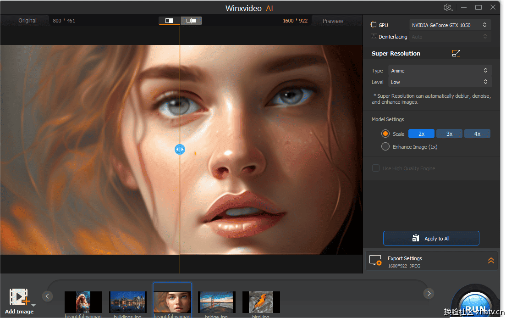Click the Super Resolution expand icon

(x=456, y=53)
